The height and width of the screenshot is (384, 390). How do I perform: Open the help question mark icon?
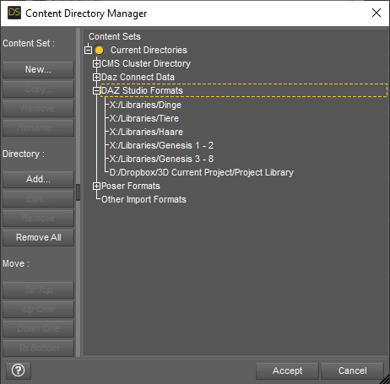(19, 370)
